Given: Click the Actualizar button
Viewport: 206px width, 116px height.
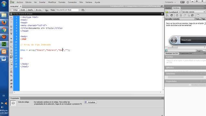Looking at the screenshot, I should click(x=90, y=102).
